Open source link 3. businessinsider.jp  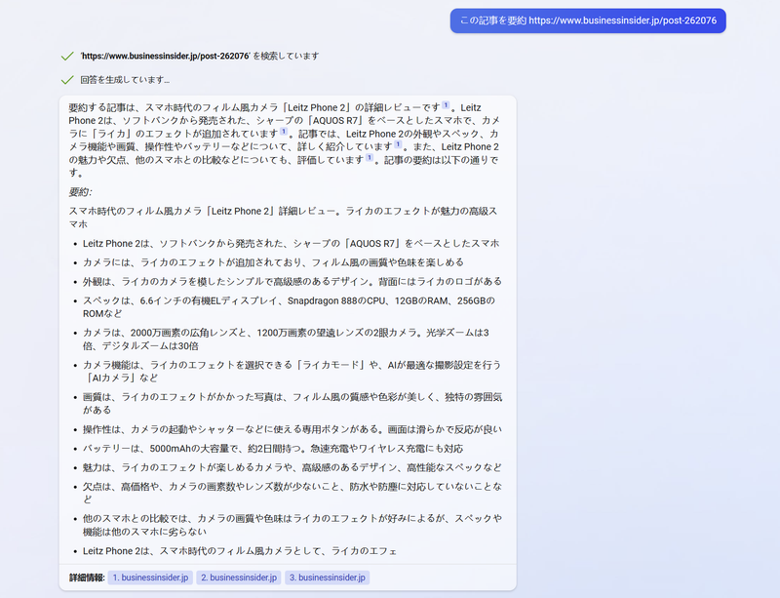(328, 578)
